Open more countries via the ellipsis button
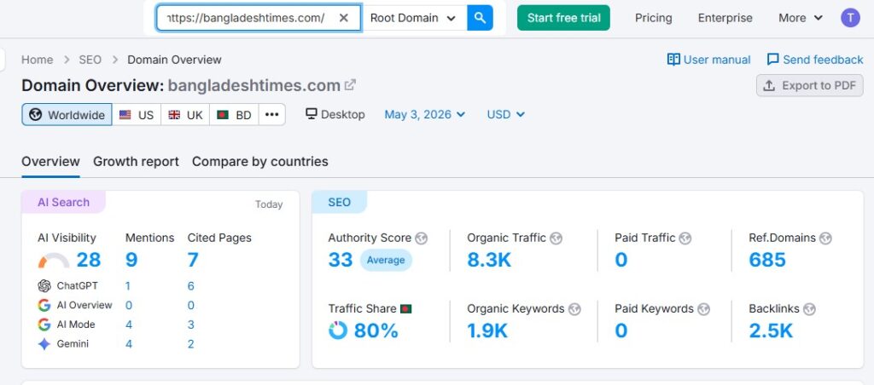This screenshot has height=385, width=874. tap(272, 115)
